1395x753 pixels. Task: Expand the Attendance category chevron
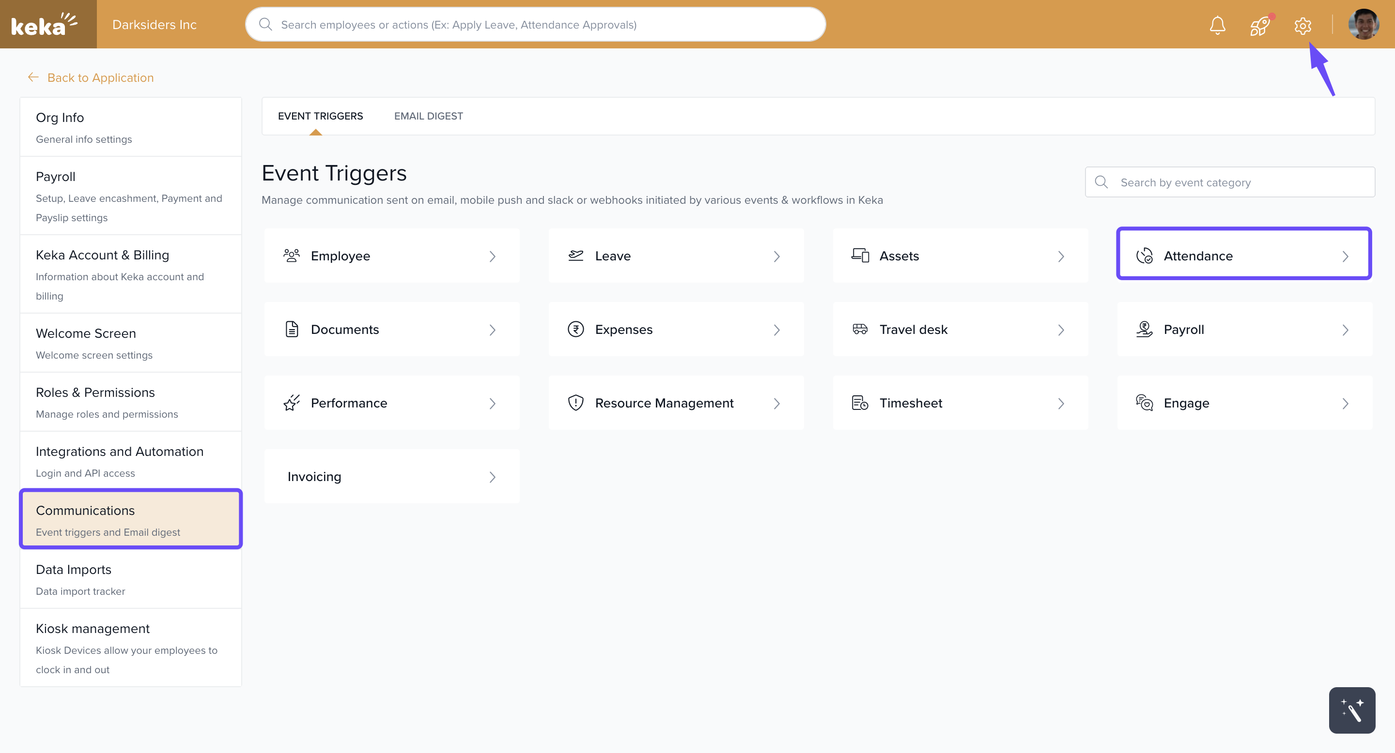pos(1345,256)
